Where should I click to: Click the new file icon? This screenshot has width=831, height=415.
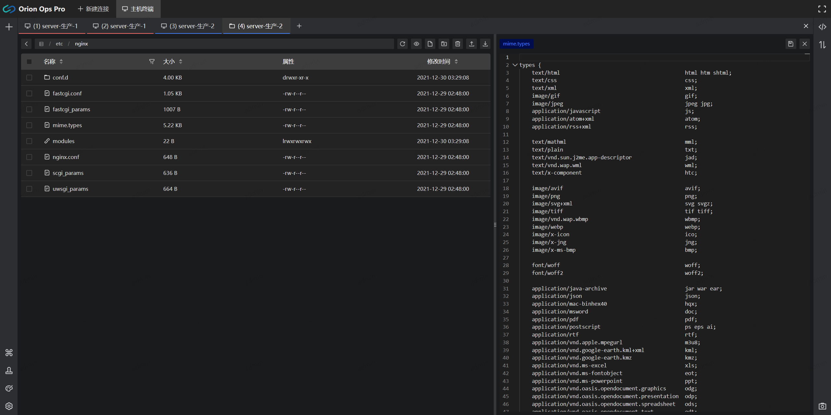pyautogui.click(x=430, y=44)
